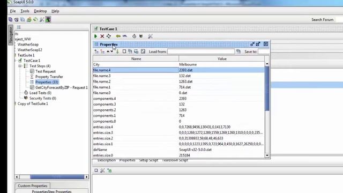Select GetCityForecastByZIP - Request 1 step
Image resolution: width=343 pixels, height=193 pixels.
[62, 87]
